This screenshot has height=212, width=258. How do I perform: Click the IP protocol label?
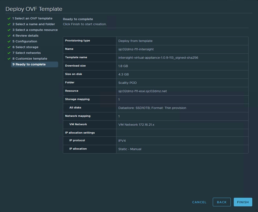pos(77,140)
